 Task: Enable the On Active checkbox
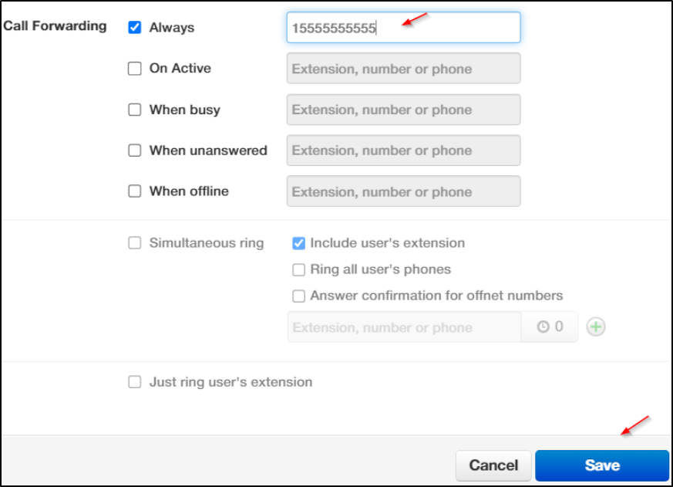135,69
